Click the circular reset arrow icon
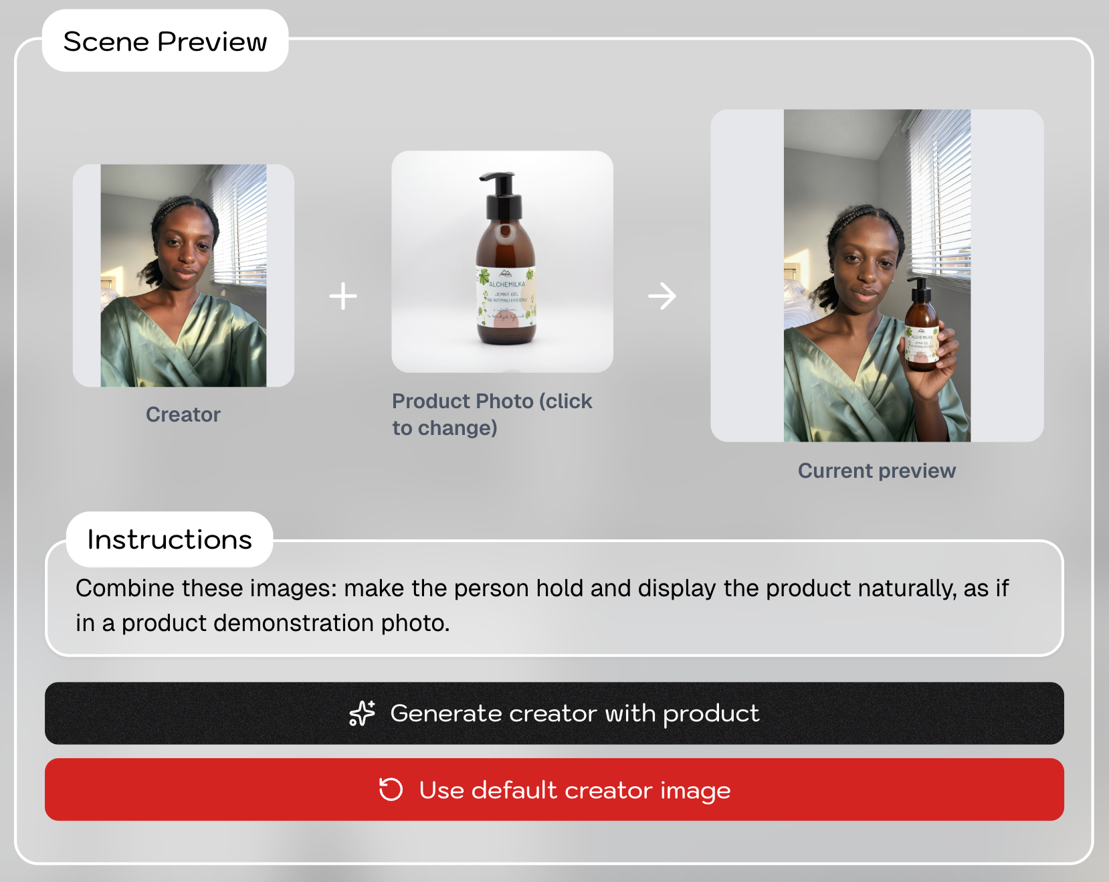This screenshot has height=882, width=1109. pos(391,790)
